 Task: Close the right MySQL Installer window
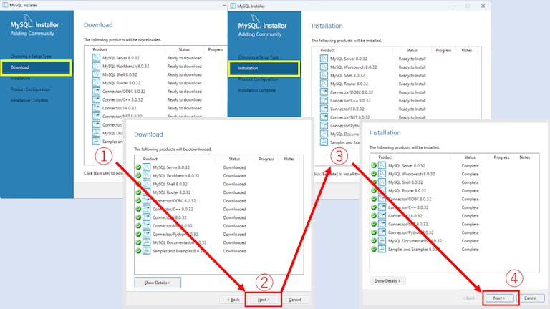pyautogui.click(x=483, y=6)
